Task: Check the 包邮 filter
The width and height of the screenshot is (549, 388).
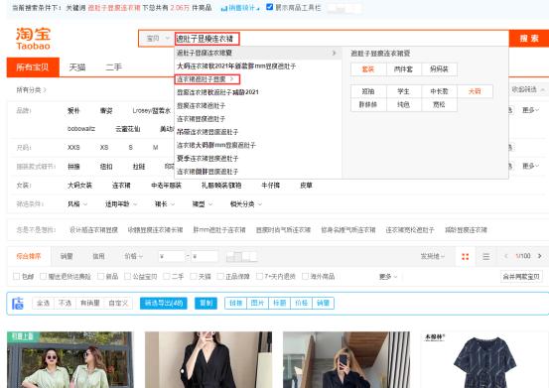Action: (16, 277)
